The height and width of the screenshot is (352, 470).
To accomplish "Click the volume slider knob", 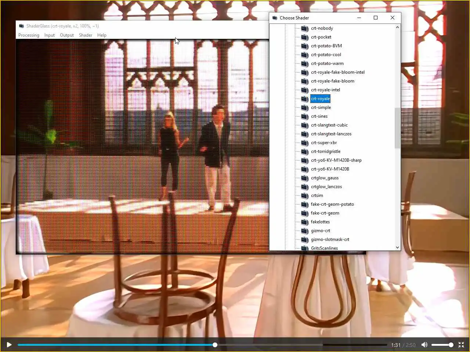I will pyautogui.click(x=451, y=345).
